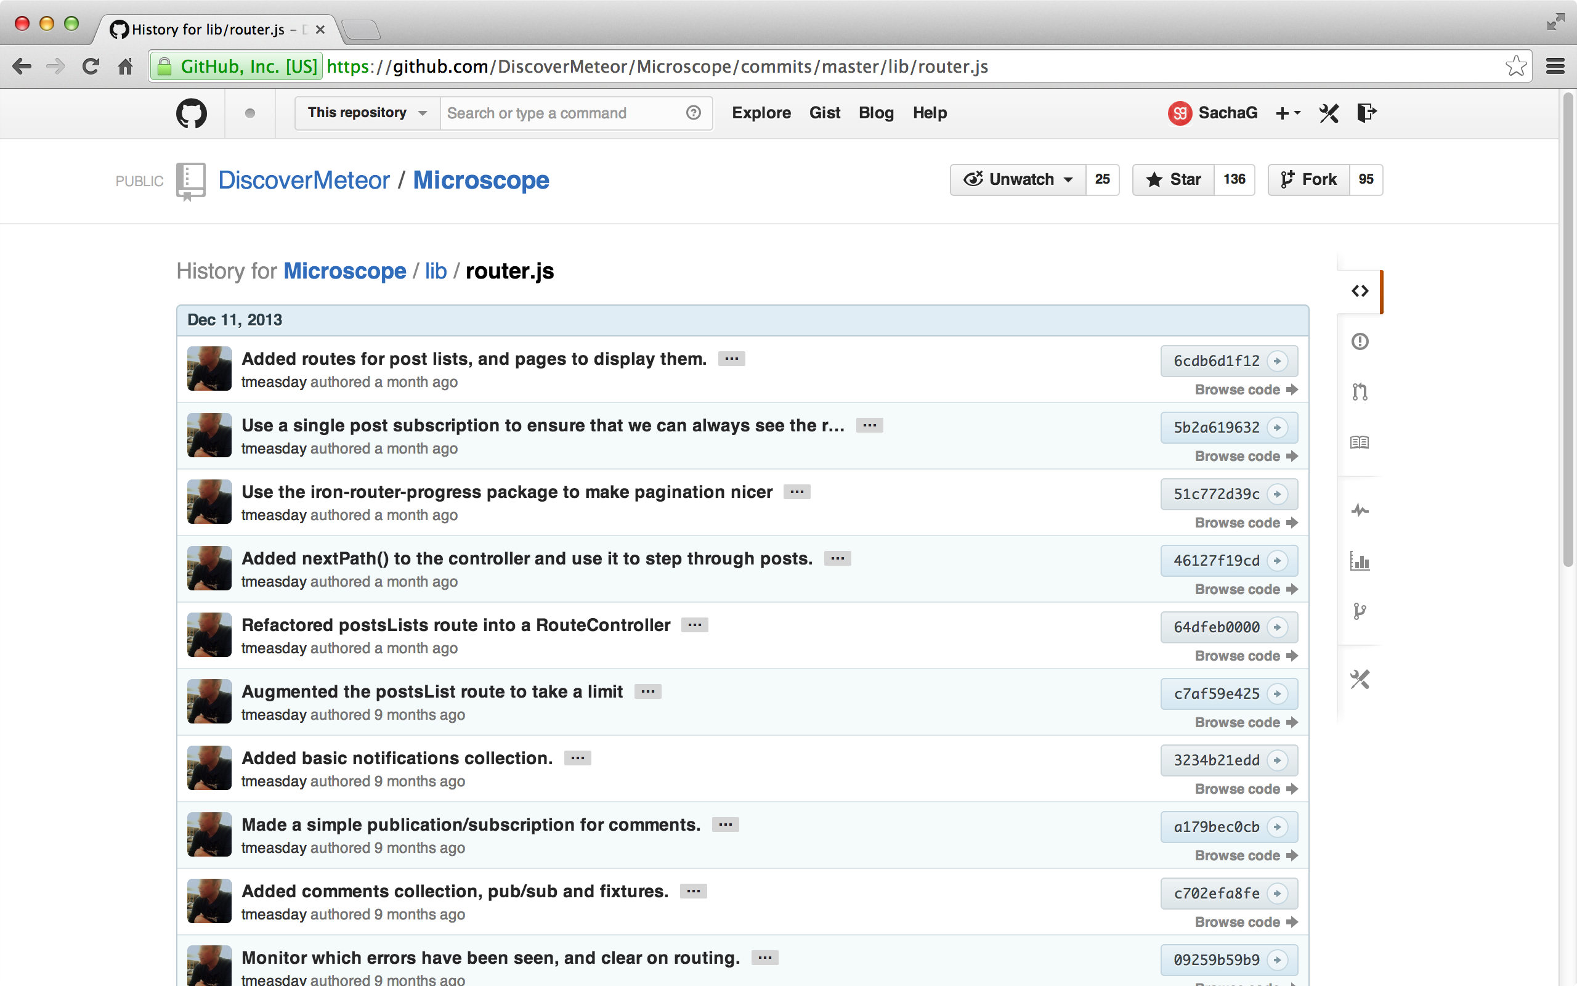This screenshot has width=1577, height=986.
Task: Open the Pulse activity sidebar icon
Action: pos(1360,510)
